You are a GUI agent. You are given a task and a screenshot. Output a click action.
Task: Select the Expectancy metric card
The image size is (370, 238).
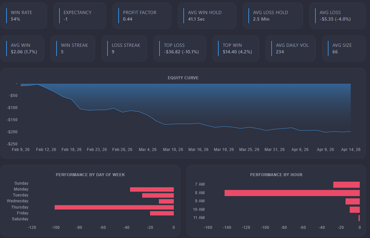tap(80, 16)
